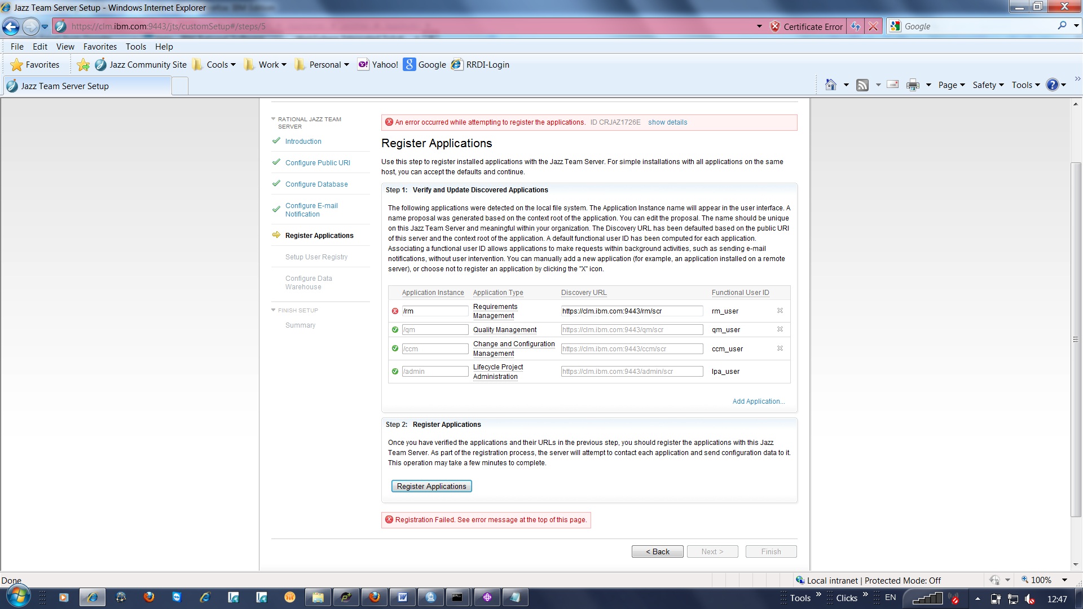
Task: Open the Google bookmark in favorites bar
Action: pyautogui.click(x=425, y=65)
